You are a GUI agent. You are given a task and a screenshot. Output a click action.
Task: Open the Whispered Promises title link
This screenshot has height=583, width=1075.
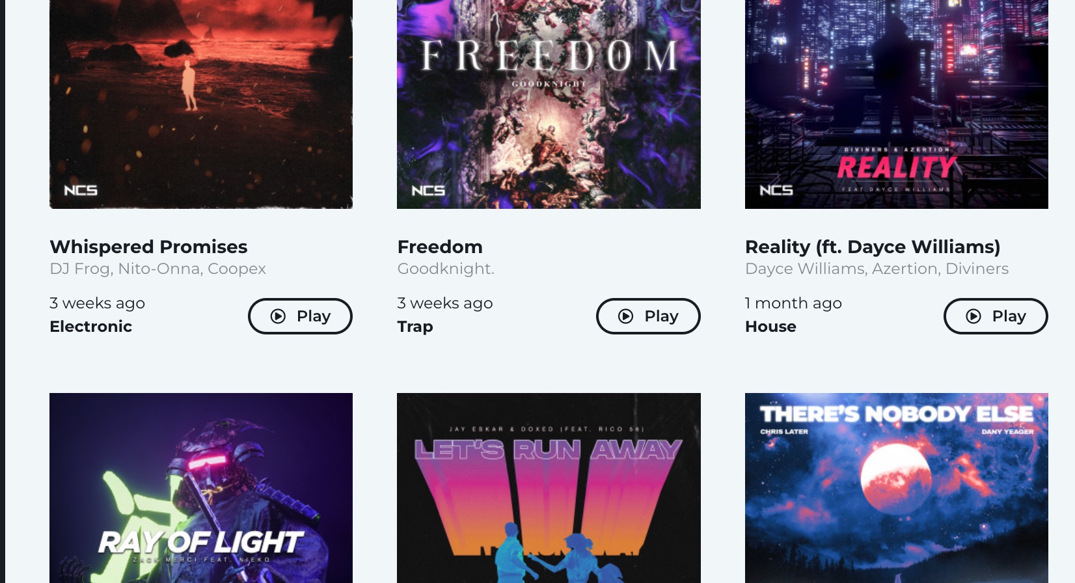tap(148, 247)
